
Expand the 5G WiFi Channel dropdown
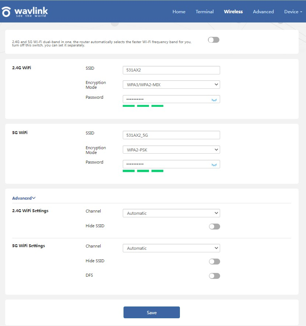click(171, 248)
